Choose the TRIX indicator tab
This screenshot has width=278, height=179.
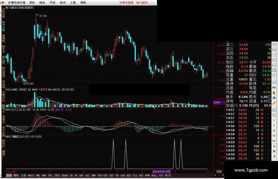pos(57,175)
